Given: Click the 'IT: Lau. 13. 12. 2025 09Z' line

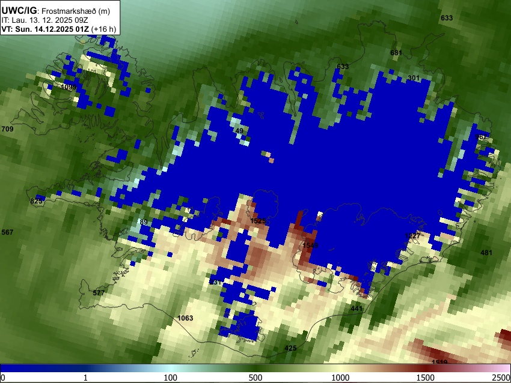Looking at the screenshot, I should click(x=44, y=20).
